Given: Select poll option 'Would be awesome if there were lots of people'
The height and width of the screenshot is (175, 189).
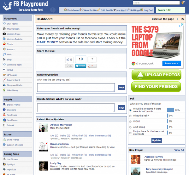Looking at the screenshot, I should coord(130,110).
